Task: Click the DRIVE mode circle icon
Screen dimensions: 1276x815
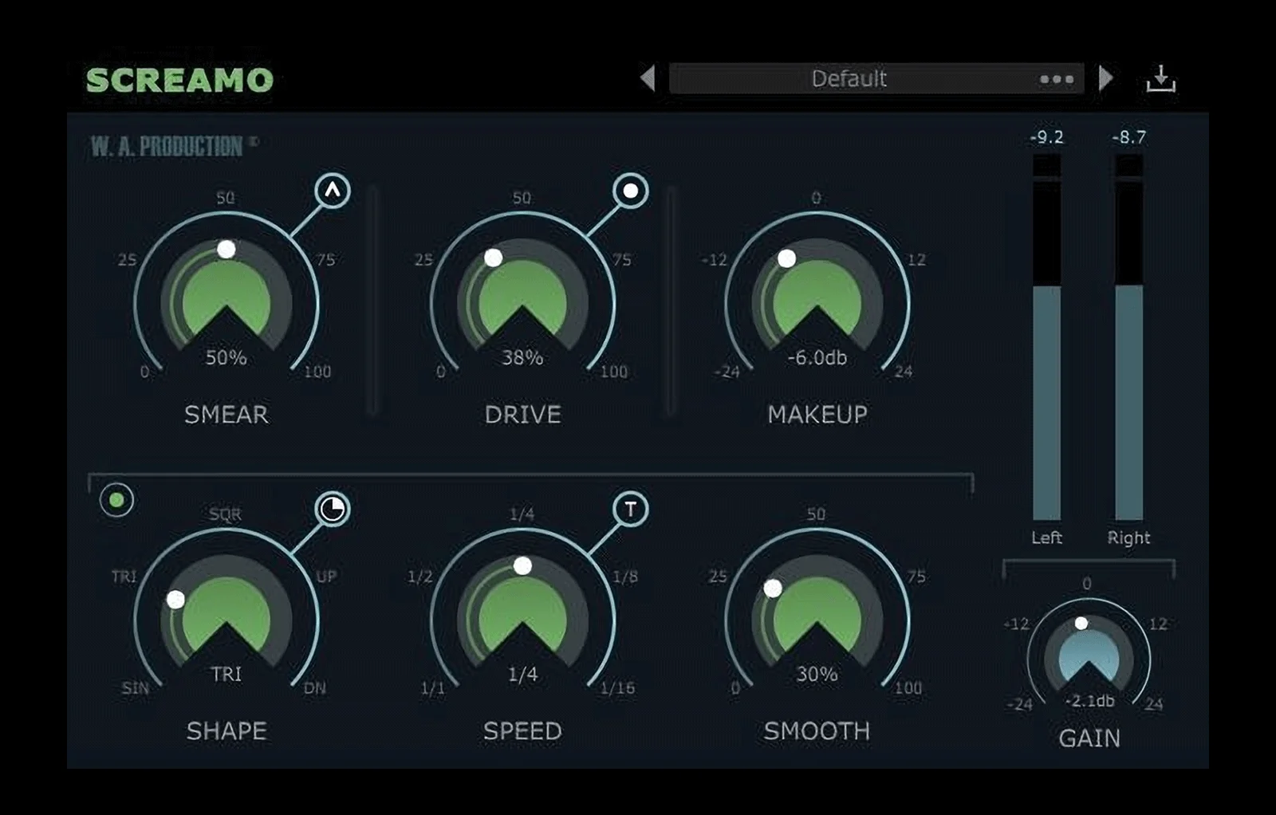Action: pyautogui.click(x=630, y=191)
